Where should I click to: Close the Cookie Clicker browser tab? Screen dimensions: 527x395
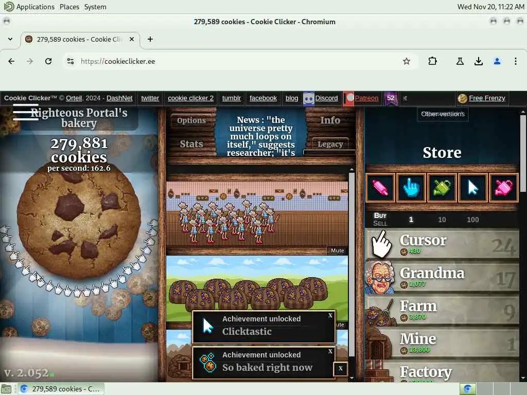[x=132, y=39]
